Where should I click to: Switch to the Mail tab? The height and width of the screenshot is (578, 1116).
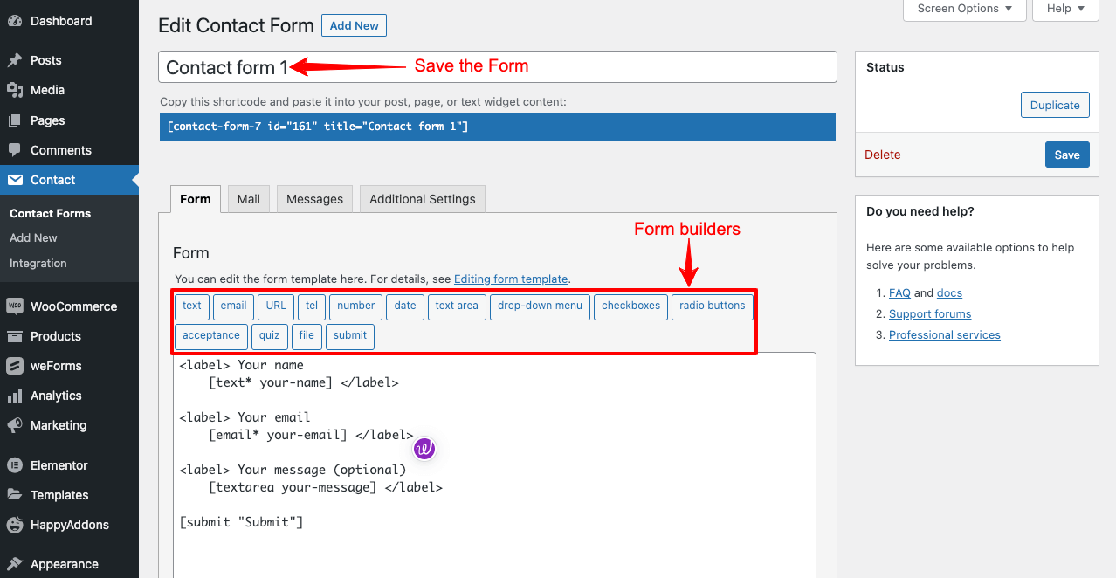(249, 199)
